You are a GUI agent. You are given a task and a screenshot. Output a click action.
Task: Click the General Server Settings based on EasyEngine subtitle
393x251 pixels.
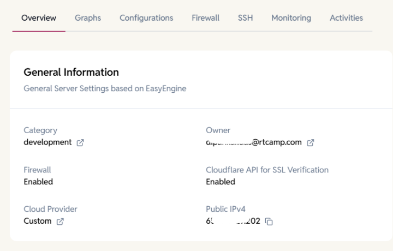tap(105, 88)
